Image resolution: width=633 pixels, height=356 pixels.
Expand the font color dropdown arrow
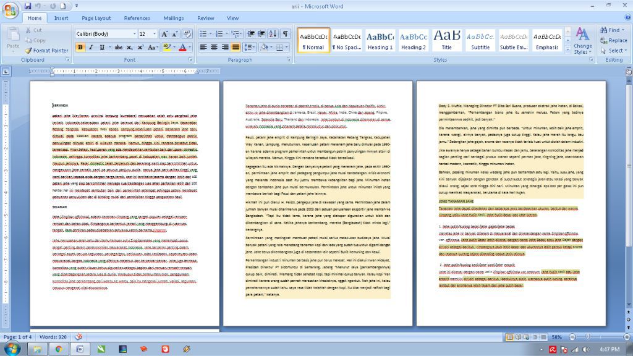click(x=190, y=47)
